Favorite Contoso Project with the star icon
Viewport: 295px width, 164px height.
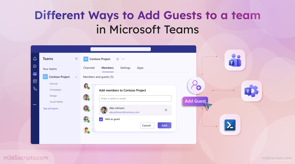click(118, 59)
